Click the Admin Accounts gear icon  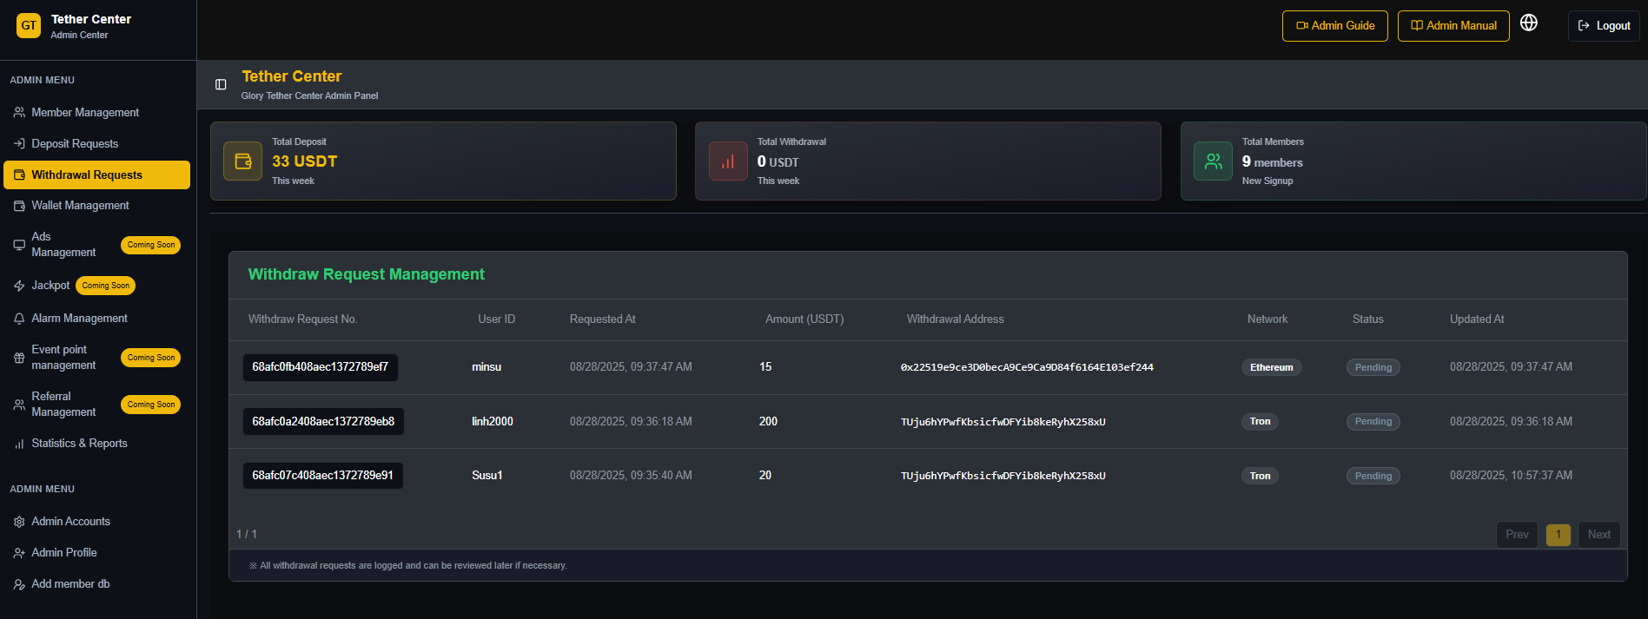[19, 522]
